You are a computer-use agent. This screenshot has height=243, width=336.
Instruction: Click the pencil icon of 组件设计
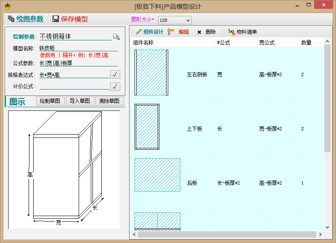point(139,32)
